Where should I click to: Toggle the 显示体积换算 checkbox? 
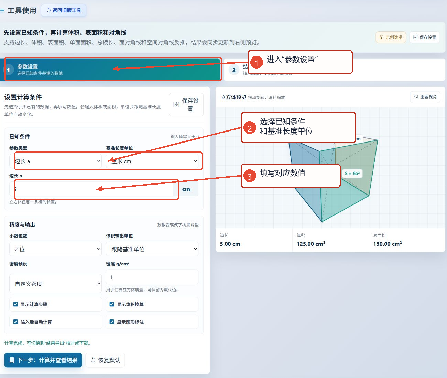112,304
